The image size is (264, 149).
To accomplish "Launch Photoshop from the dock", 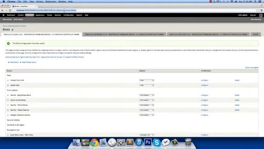I will pyautogui.click(x=148, y=142).
